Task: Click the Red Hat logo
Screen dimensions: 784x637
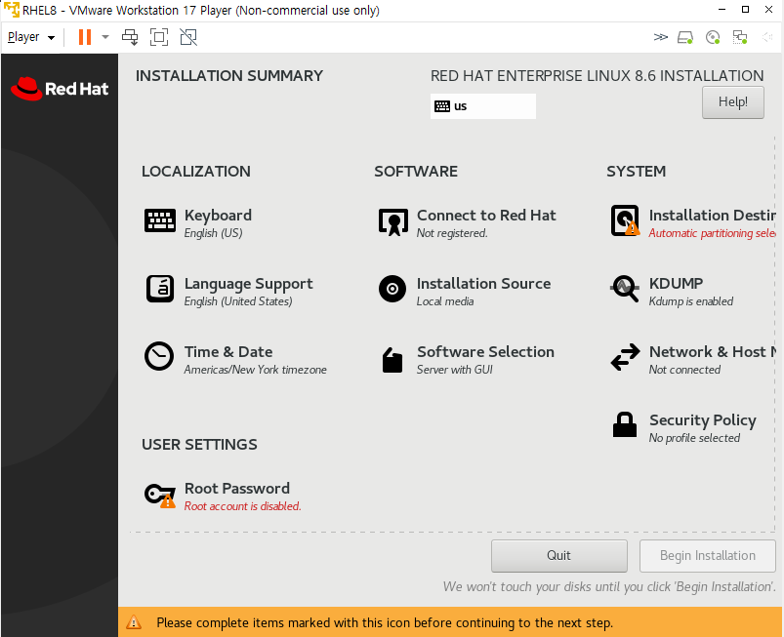Action: tap(60, 89)
